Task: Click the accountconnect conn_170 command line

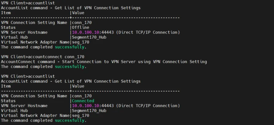Action: click(x=42, y=57)
